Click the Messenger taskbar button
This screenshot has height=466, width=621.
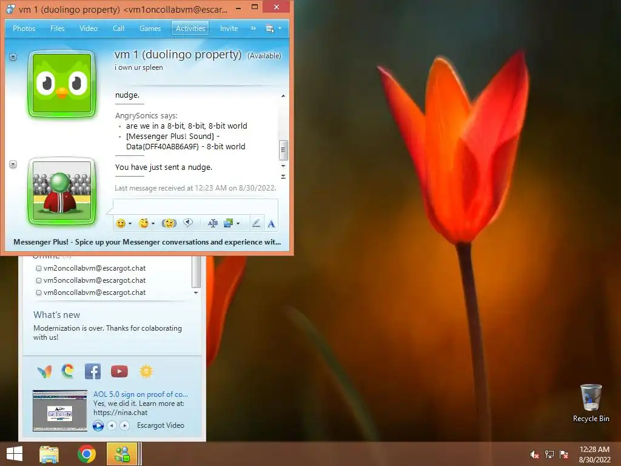[123, 454]
